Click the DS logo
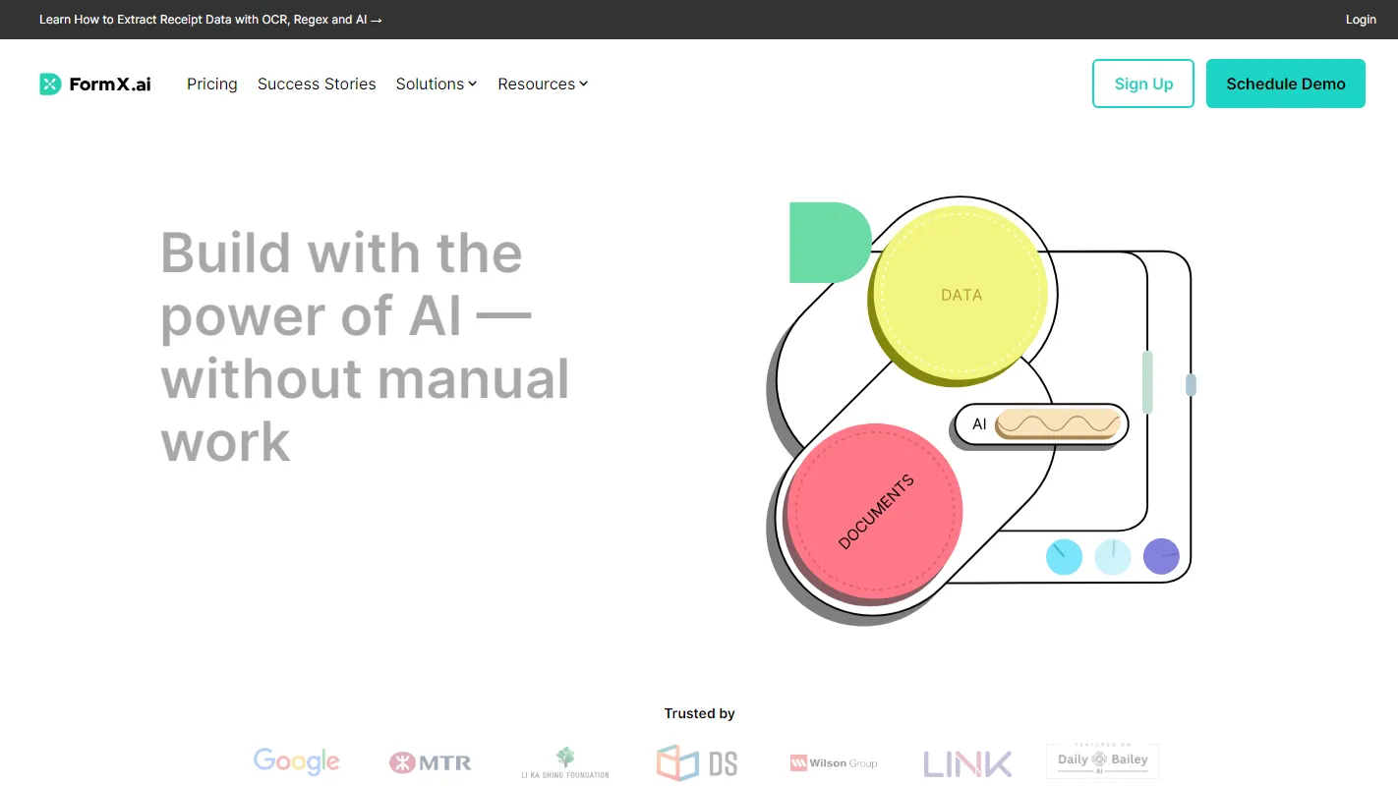This screenshot has height=786, width=1398. (x=697, y=762)
